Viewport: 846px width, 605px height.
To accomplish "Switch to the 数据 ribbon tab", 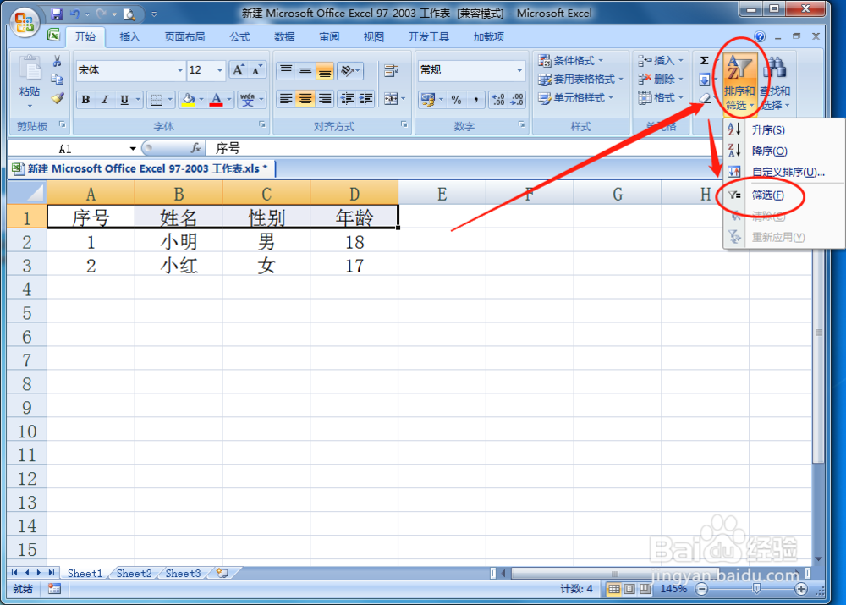I will coord(284,36).
